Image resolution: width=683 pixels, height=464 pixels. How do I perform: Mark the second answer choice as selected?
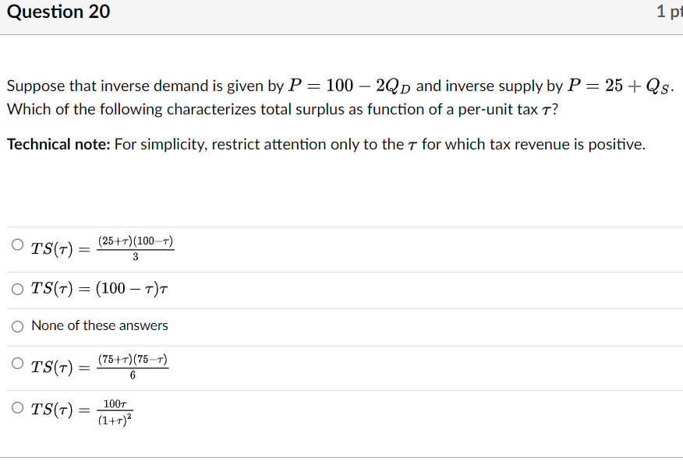[17, 288]
